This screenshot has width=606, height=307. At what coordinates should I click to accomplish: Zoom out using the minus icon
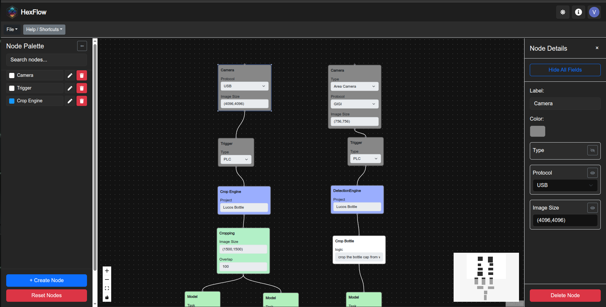coord(107,280)
